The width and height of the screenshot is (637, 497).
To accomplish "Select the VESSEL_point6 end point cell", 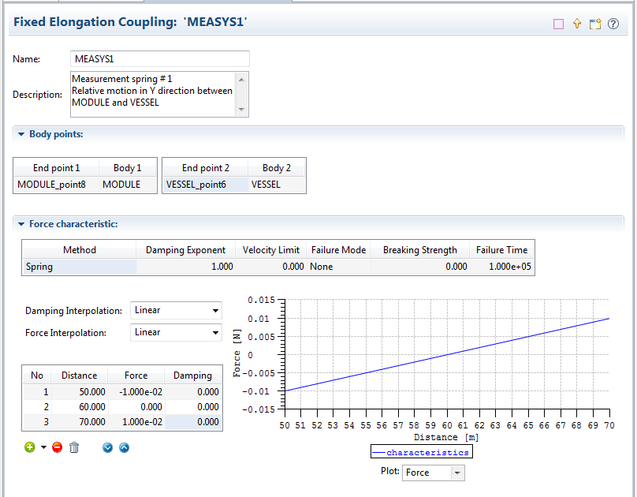I will 201,185.
